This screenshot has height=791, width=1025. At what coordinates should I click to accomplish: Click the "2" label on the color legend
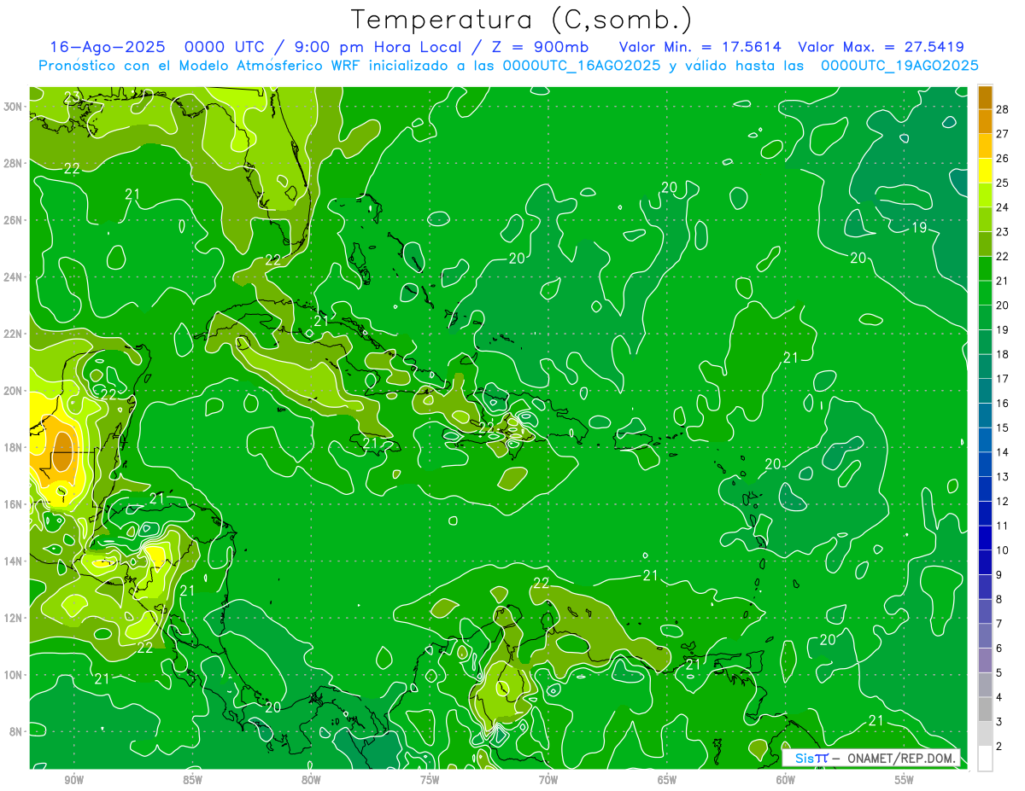point(999,747)
